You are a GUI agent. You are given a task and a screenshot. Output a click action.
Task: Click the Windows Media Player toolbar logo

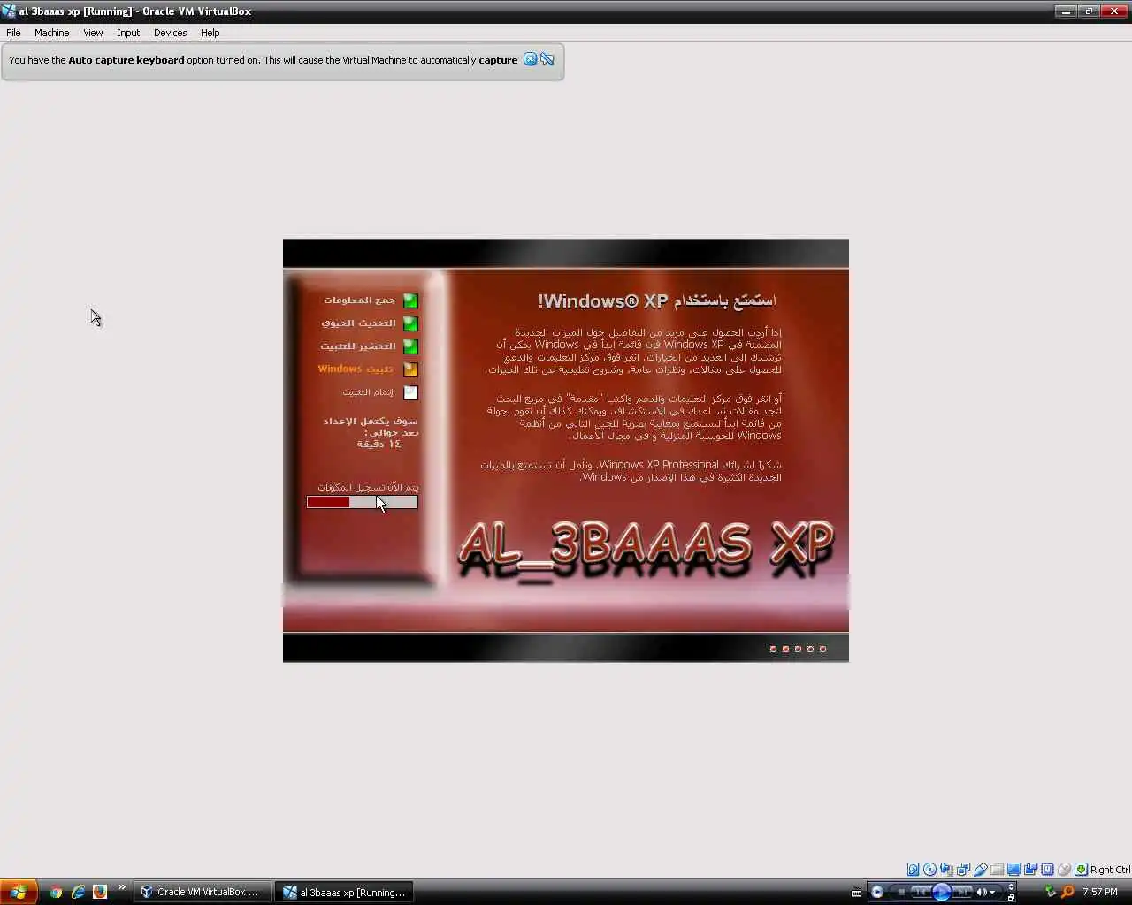coord(877,892)
